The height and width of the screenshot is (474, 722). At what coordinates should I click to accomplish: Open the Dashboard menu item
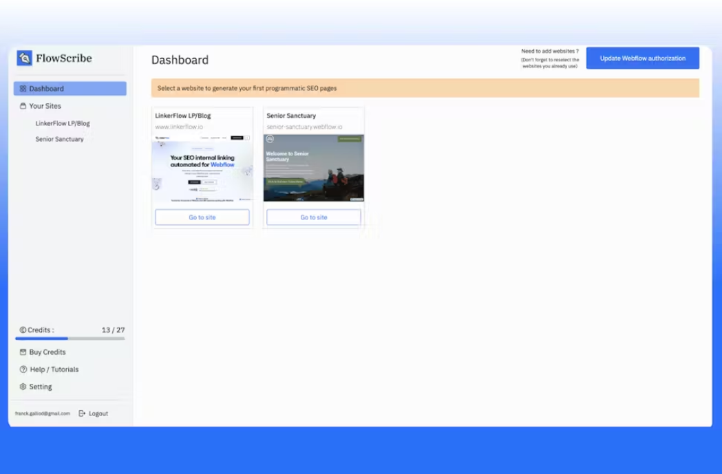[70, 88]
